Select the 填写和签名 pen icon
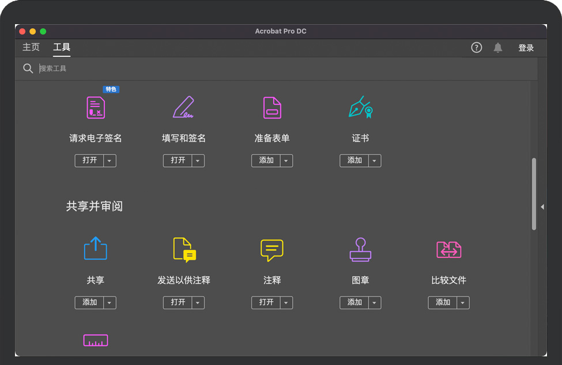562x365 pixels. (x=184, y=108)
